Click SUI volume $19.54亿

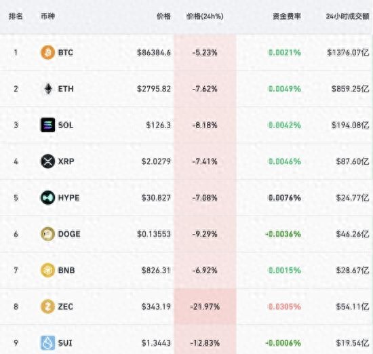[x=353, y=343]
